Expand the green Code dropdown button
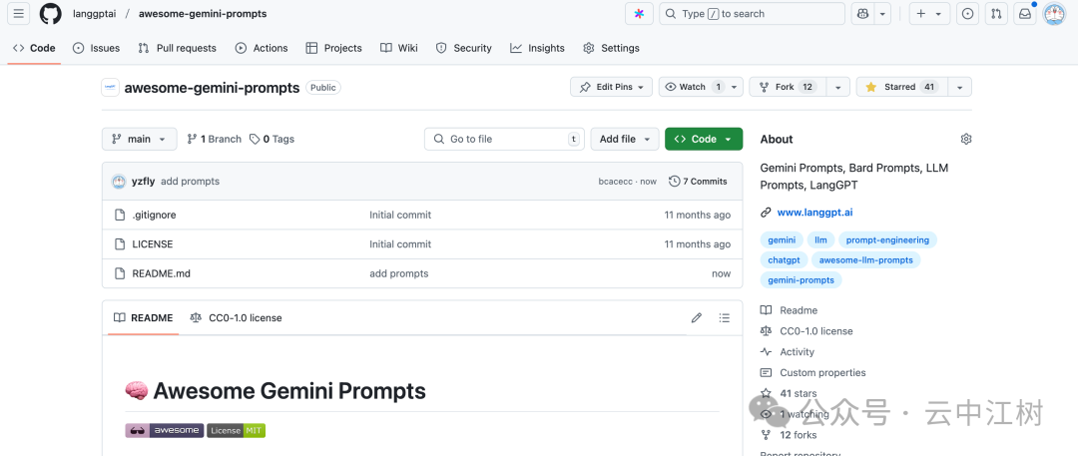 (x=704, y=140)
